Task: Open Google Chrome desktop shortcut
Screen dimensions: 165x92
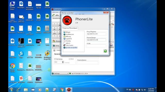Action: [x=12, y=68]
